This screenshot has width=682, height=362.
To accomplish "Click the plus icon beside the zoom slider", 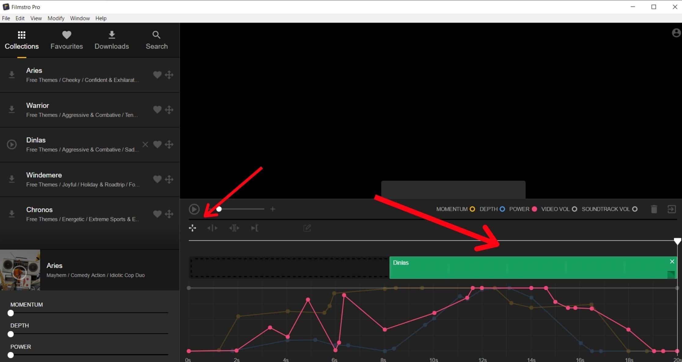I will click(x=273, y=209).
